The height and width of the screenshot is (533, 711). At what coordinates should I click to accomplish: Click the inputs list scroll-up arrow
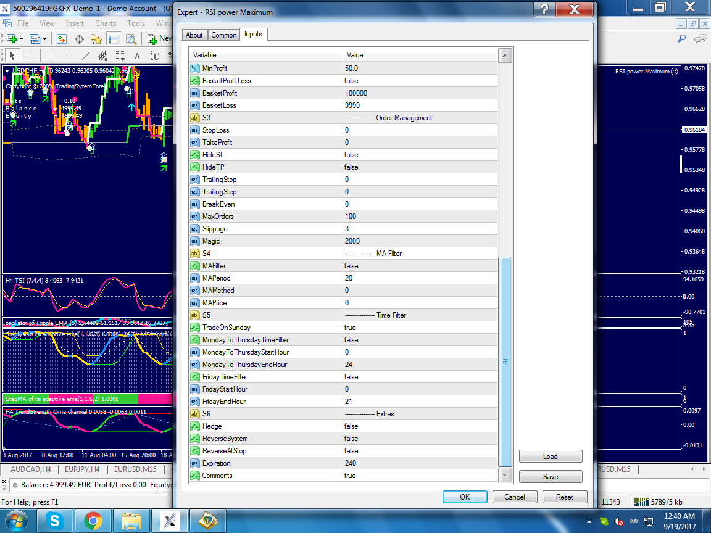[505, 56]
